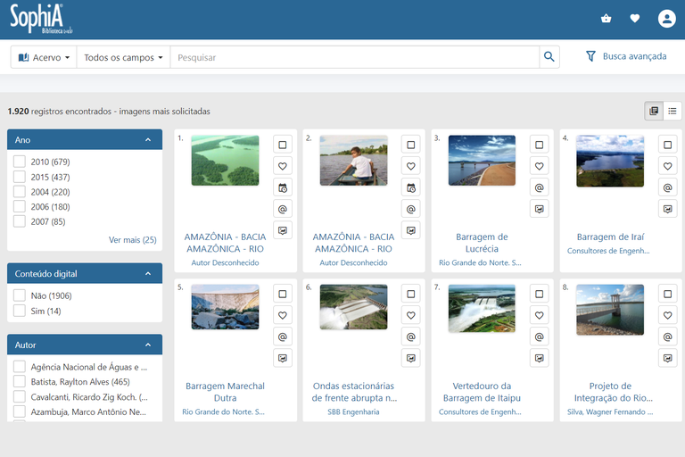Open the 'Todos os campos' field selector
Image resolution: width=685 pixels, height=457 pixels.
point(123,57)
